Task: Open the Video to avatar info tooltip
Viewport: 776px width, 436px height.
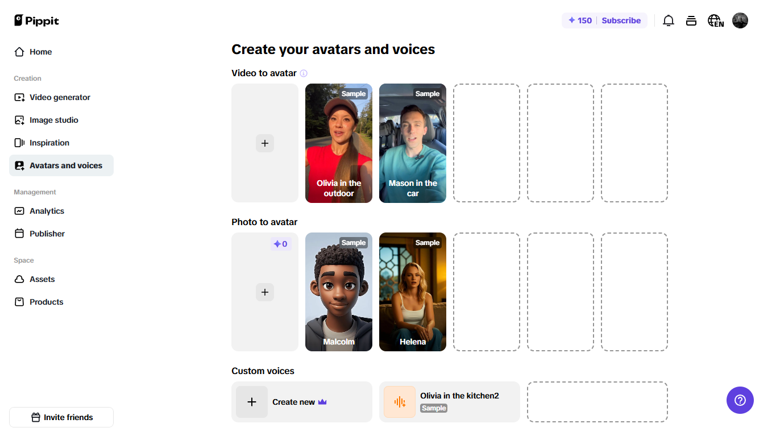Action: [x=304, y=73]
